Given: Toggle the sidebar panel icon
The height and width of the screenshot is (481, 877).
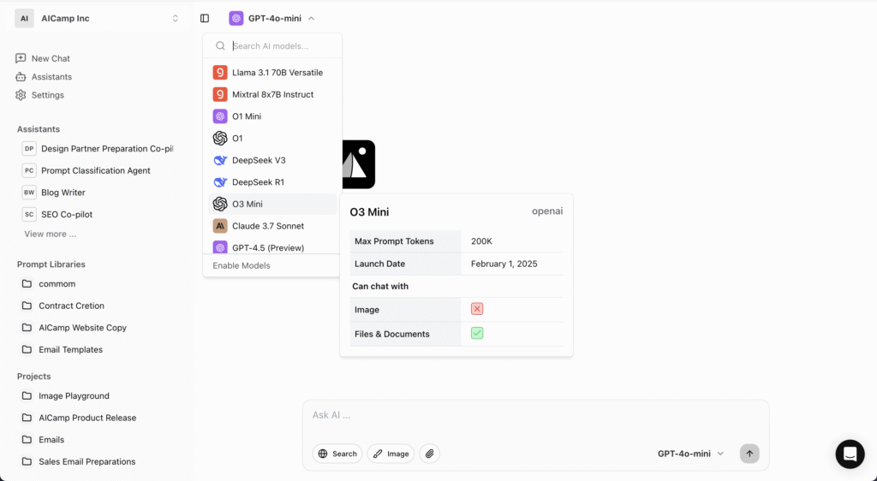Looking at the screenshot, I should (x=205, y=19).
